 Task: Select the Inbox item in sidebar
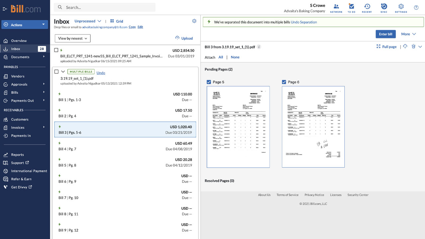click(25, 49)
